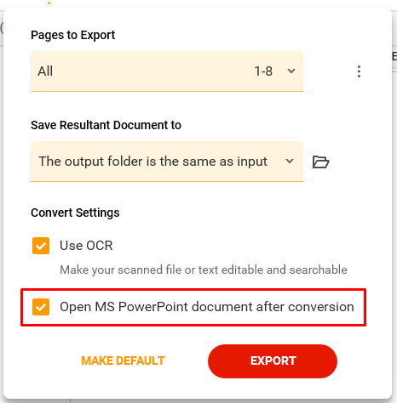This screenshot has width=397, height=403.
Task: Click the orange dot indicator at top
Action: tap(49, 3)
